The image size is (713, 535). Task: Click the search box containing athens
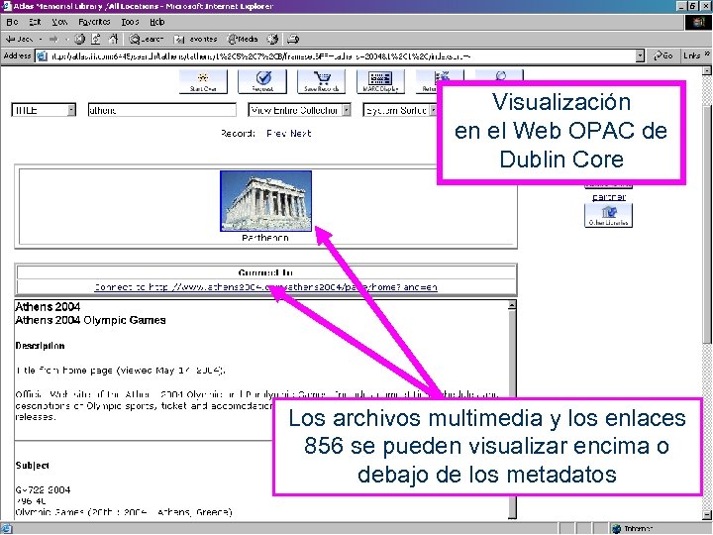tap(161, 110)
